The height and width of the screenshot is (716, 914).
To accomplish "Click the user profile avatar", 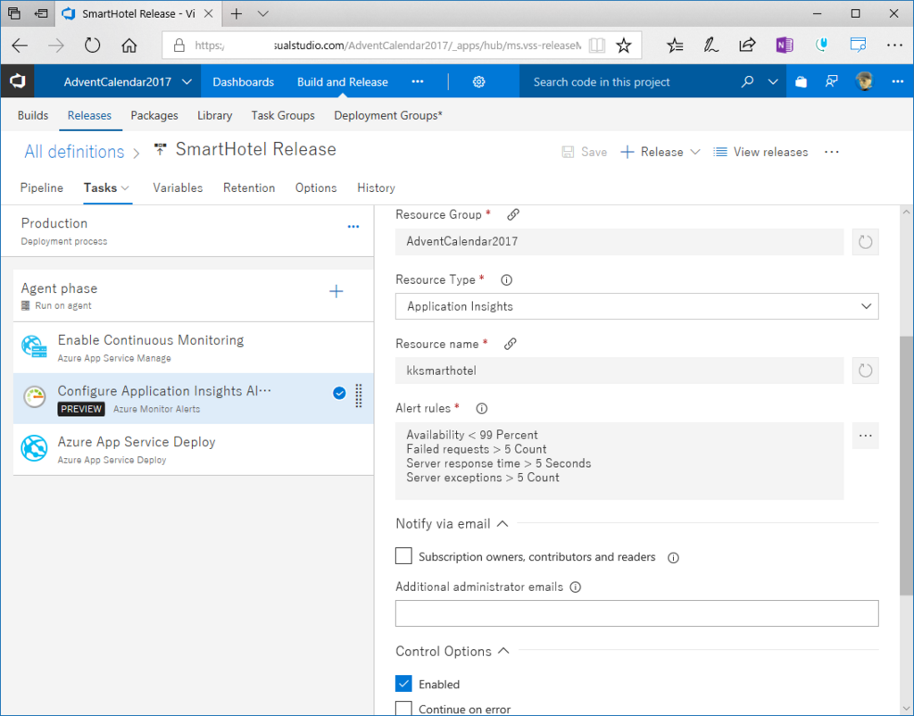I will coord(864,81).
